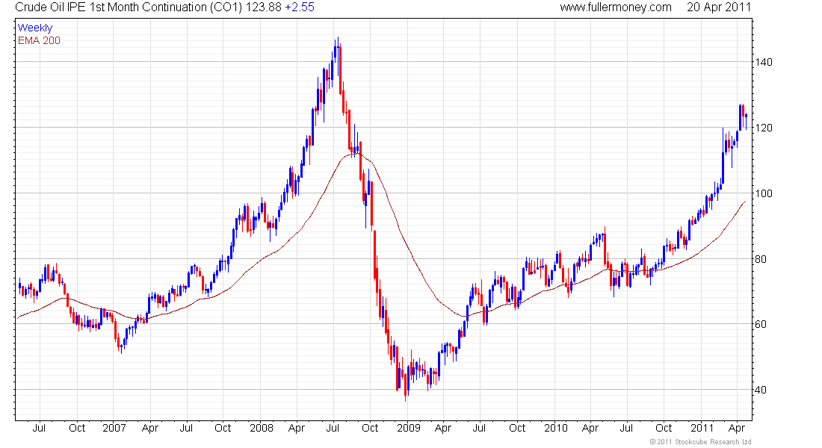This screenshot has height=448, width=822.
Task: Click the Oct label just before 2009
Action: (x=370, y=428)
